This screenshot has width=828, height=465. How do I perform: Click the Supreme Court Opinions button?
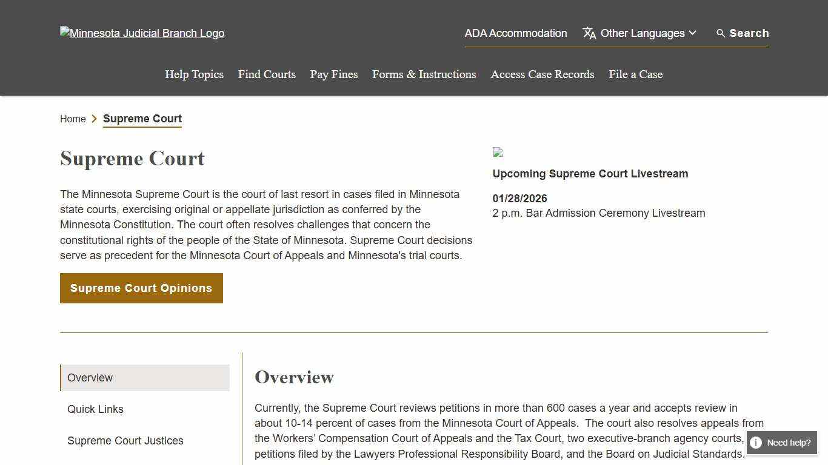tap(141, 288)
